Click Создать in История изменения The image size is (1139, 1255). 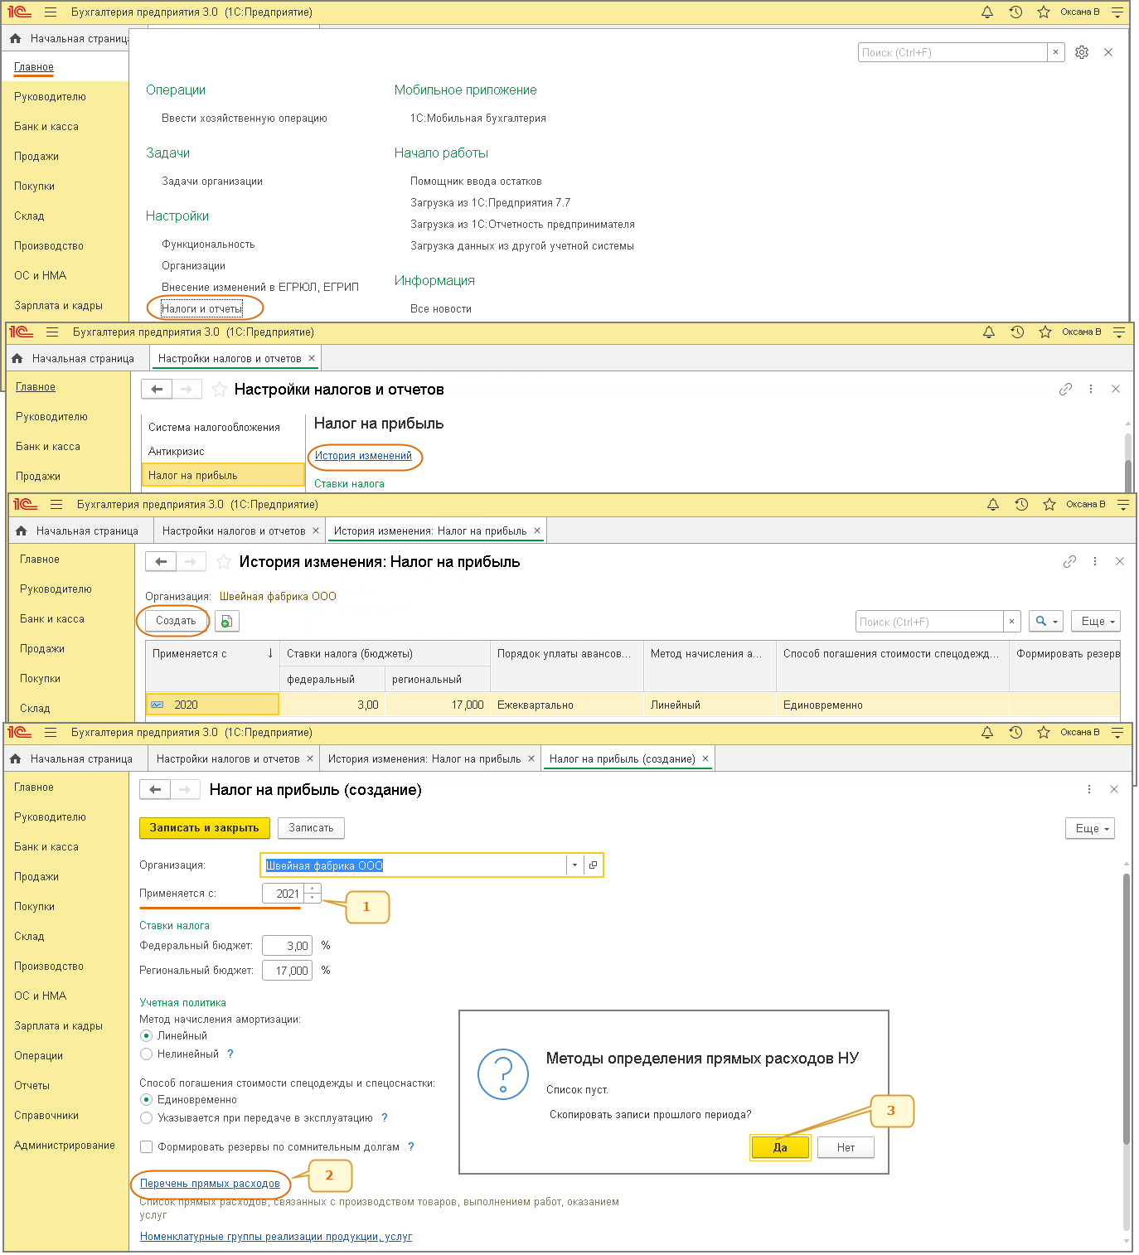tap(176, 620)
